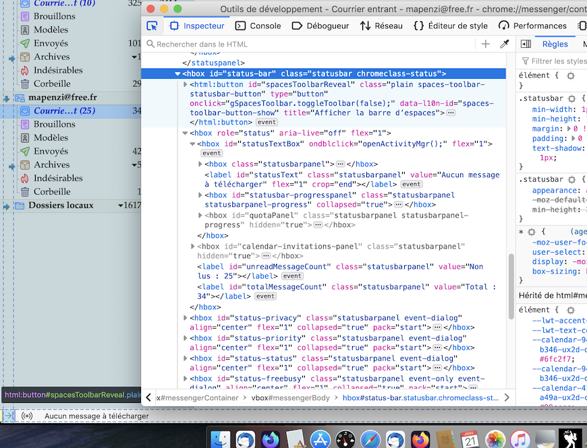Click the Finder icon in the dock
Image resolution: width=587 pixels, height=448 pixels.
pos(220,440)
